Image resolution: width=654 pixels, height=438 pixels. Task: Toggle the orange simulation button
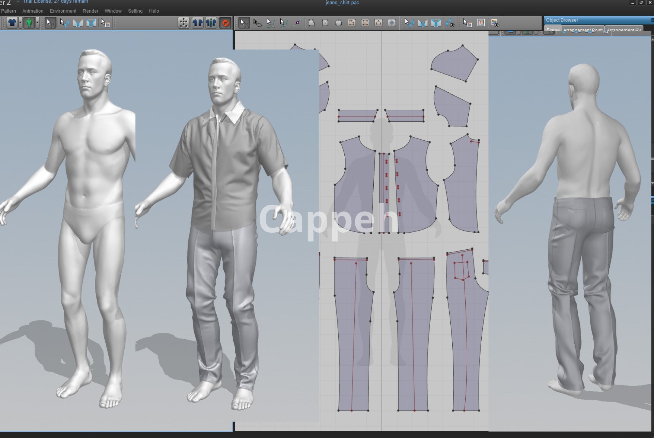coord(225,23)
